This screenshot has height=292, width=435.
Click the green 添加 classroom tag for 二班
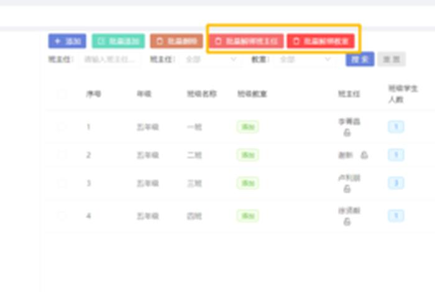[248, 155]
